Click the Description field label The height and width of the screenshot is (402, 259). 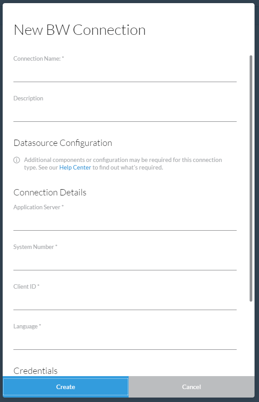click(28, 99)
